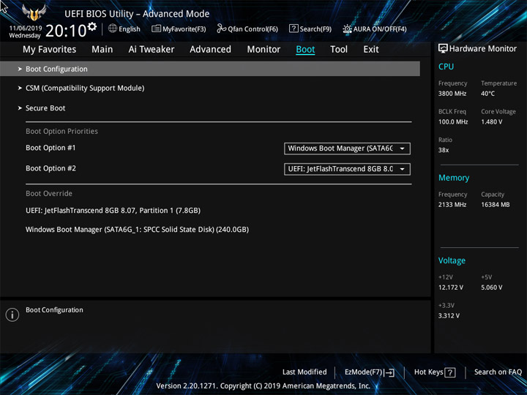Click the memory frequency 2133 MHz value
The height and width of the screenshot is (395, 527).
point(452,205)
